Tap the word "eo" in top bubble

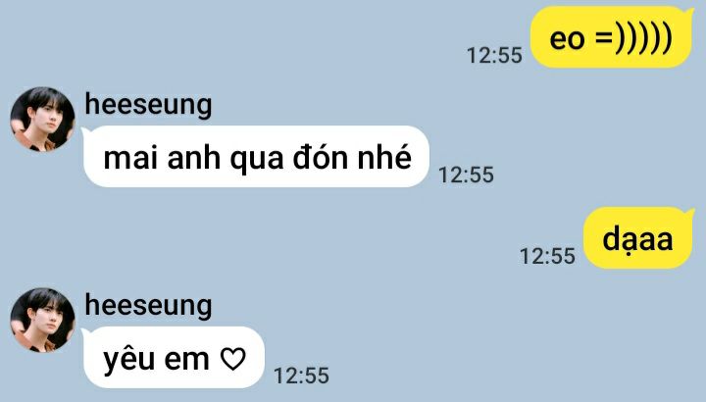(x=567, y=39)
